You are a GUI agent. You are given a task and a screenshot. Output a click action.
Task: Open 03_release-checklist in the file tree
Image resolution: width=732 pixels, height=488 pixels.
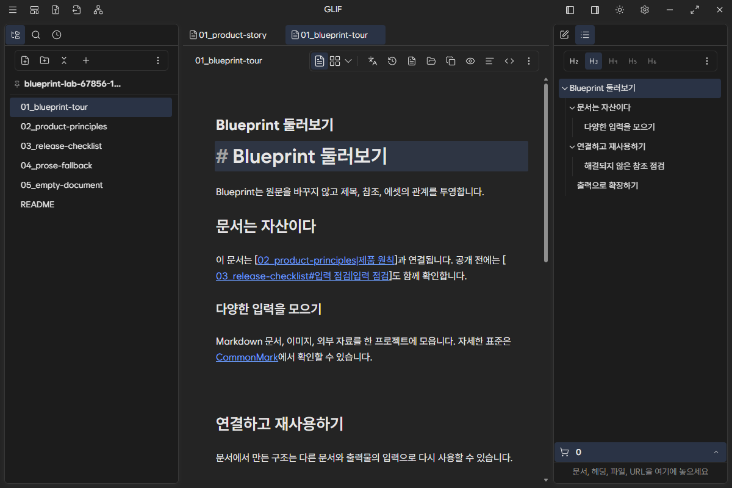tap(91, 146)
